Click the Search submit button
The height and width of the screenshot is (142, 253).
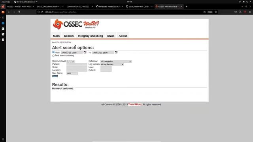[55, 76]
